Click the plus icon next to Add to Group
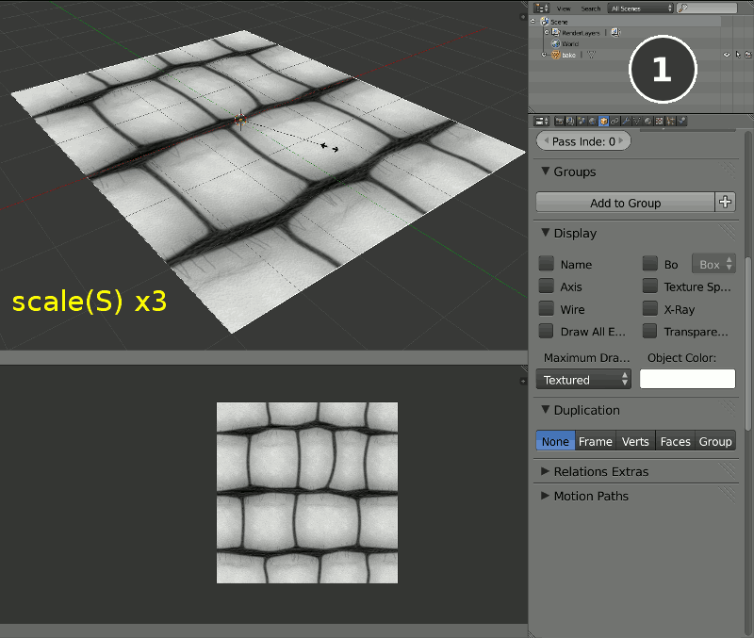This screenshot has width=754, height=638. pos(725,202)
